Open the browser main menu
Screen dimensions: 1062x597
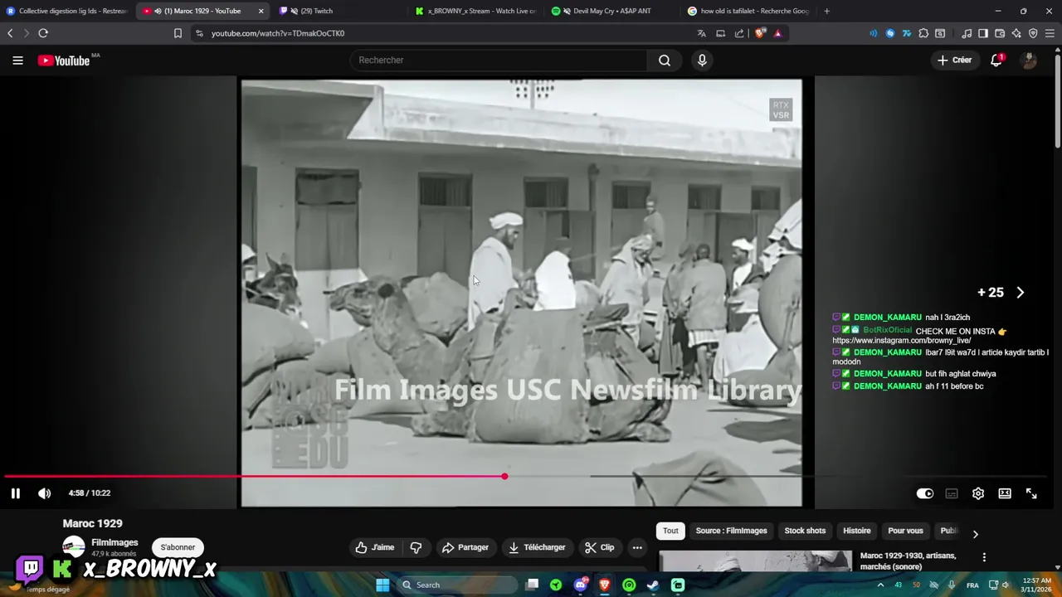tap(1050, 33)
